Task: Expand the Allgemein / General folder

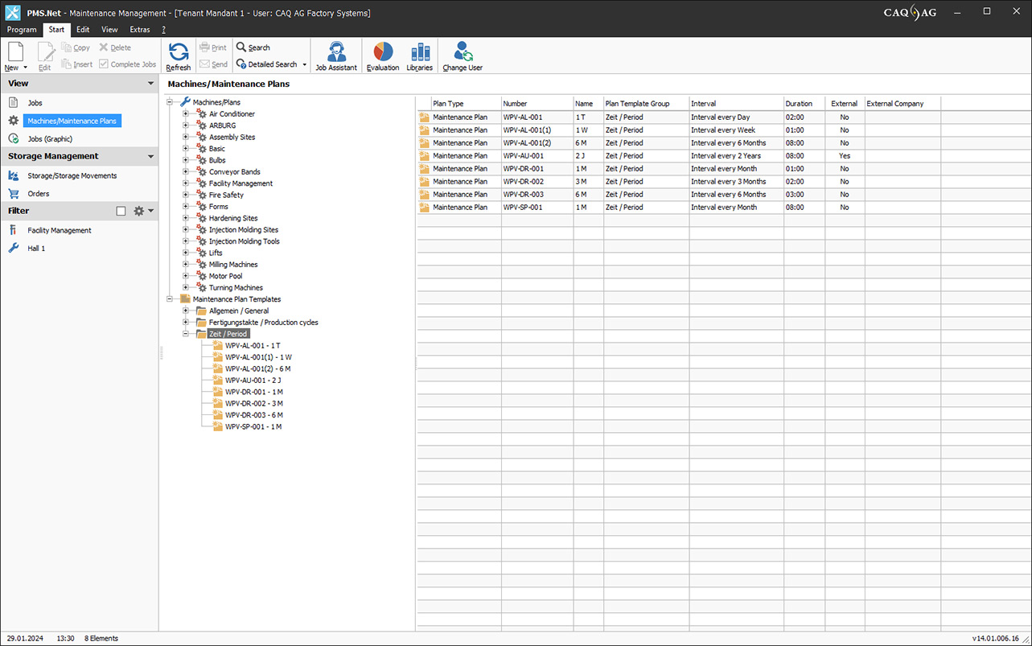Action: (186, 311)
